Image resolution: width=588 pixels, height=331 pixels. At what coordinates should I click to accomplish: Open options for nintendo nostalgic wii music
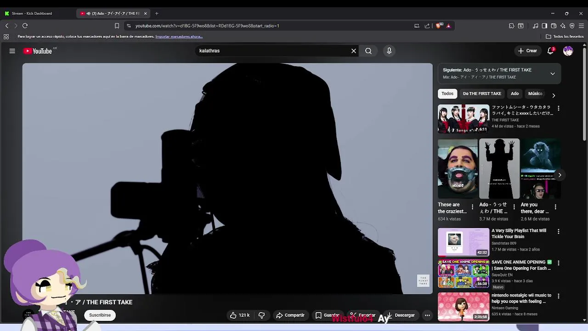pyautogui.click(x=559, y=296)
